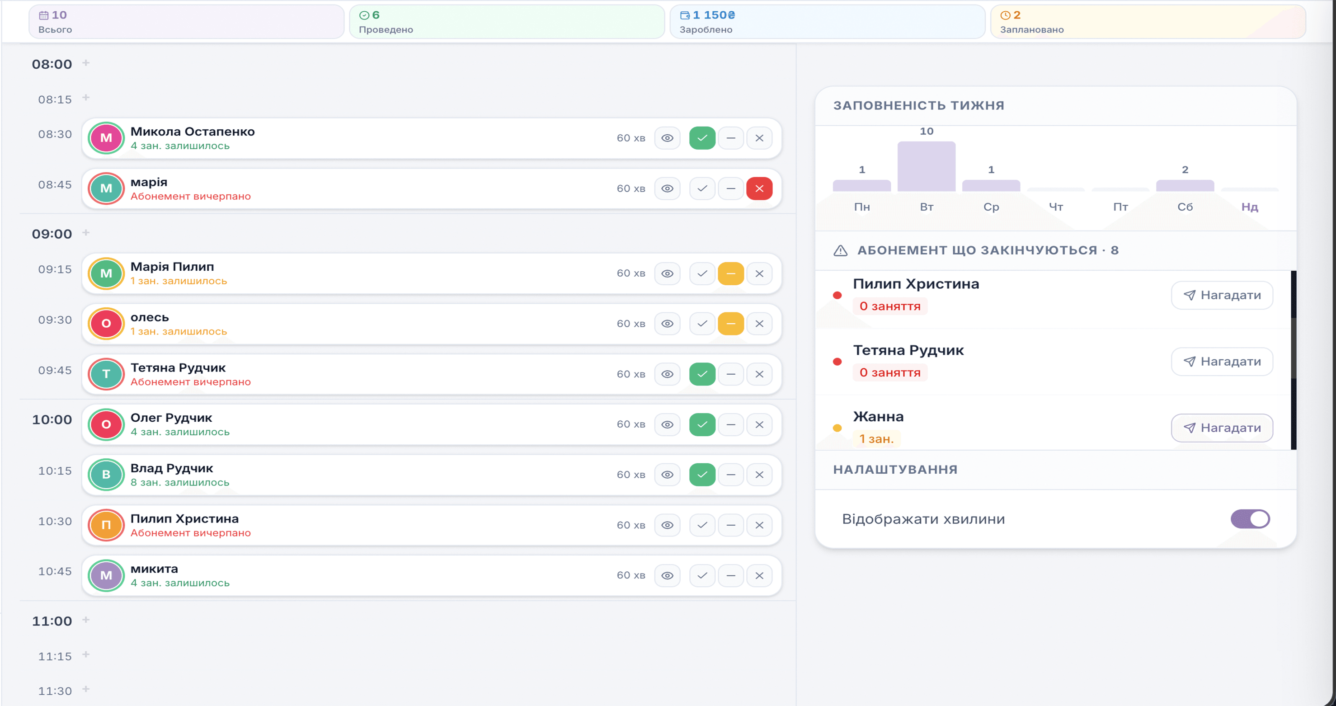Click red X button in марія row
The image size is (1336, 706).
[x=759, y=189]
